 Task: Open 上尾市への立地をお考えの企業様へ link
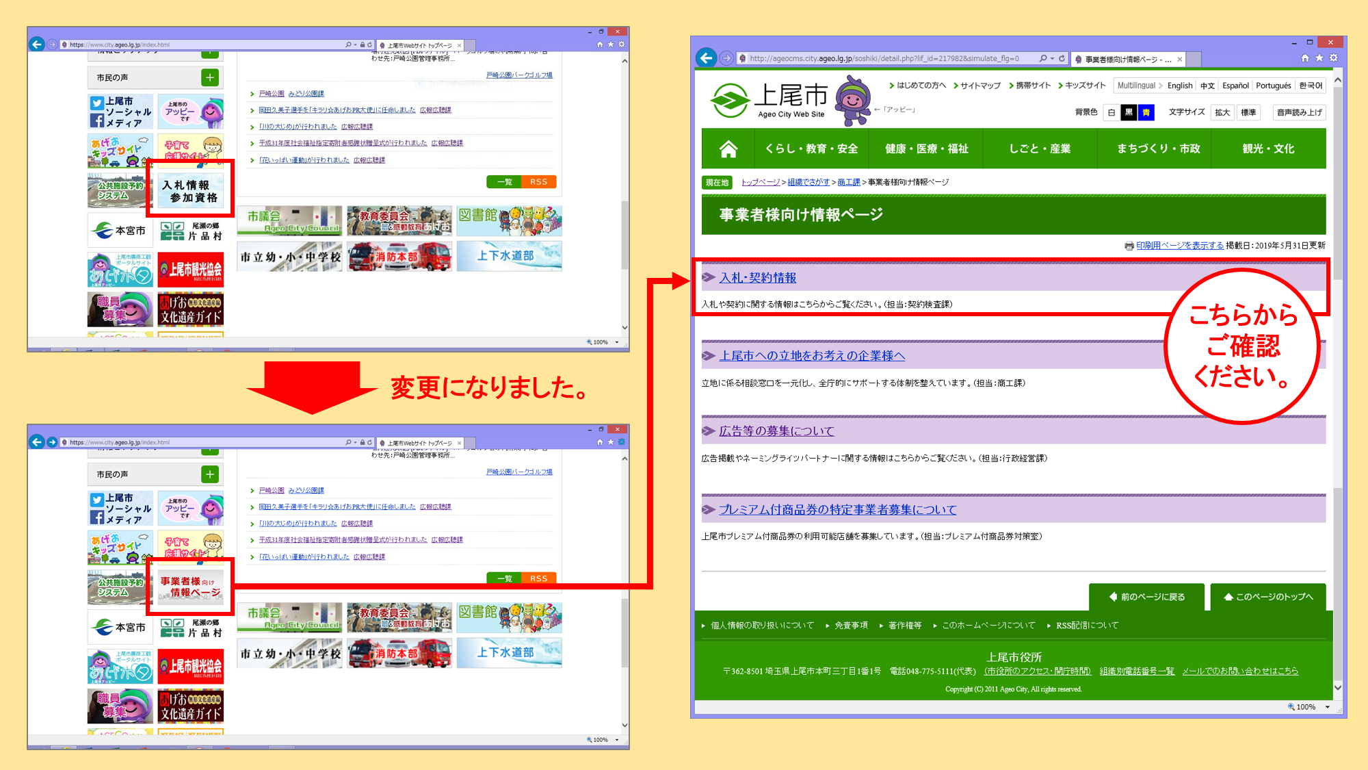click(812, 356)
